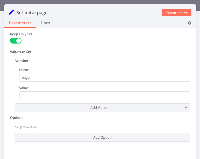The height and width of the screenshot is (159, 200).
Task: Toggle the Keep Only Set switch
Action: (x=16, y=41)
